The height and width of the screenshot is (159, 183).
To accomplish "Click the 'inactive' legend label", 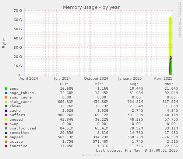I will coord(18,146).
